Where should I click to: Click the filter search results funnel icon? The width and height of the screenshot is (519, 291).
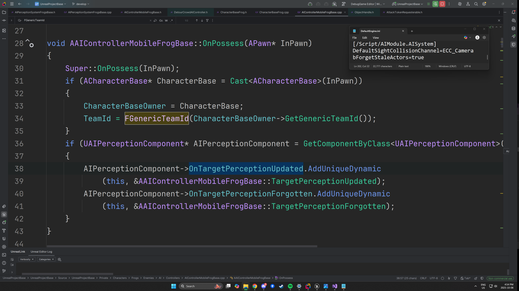tap(207, 21)
